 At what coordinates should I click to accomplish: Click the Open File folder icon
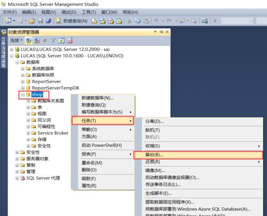tap(32, 21)
